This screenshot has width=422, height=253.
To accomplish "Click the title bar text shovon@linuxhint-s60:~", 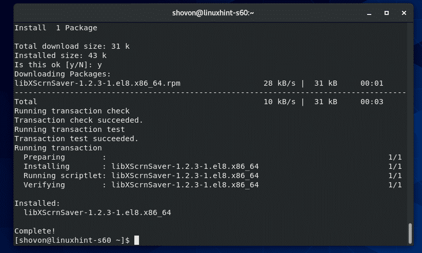I will [210, 12].
